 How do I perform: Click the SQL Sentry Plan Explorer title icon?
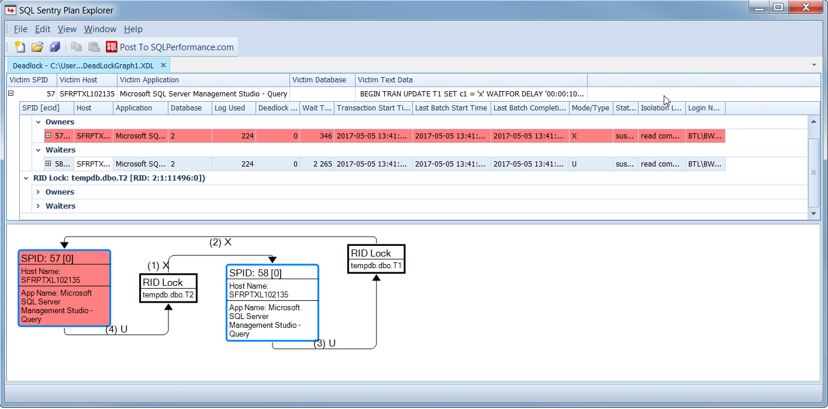tap(10, 10)
